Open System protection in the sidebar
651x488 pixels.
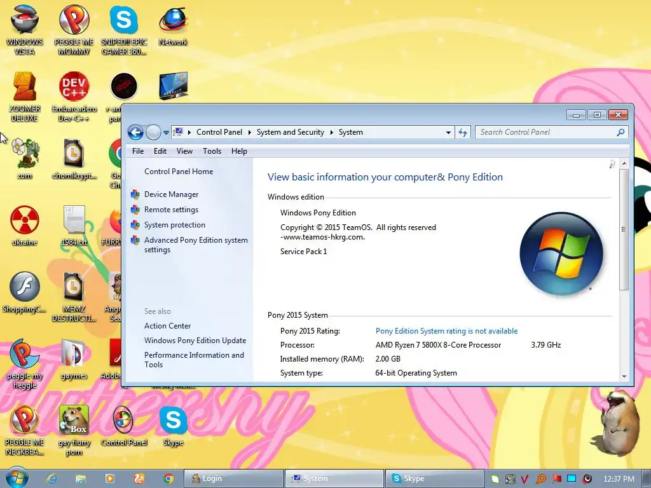coord(174,225)
